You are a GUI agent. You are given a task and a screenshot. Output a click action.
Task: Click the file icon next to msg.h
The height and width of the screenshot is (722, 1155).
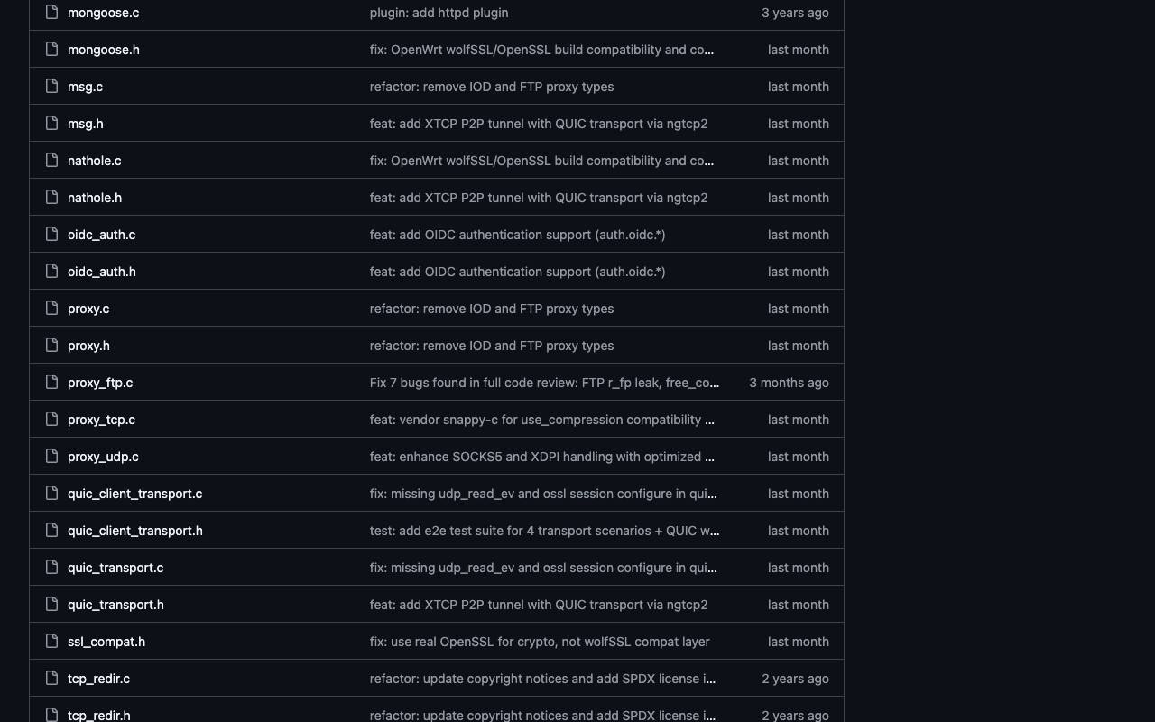pos(51,124)
